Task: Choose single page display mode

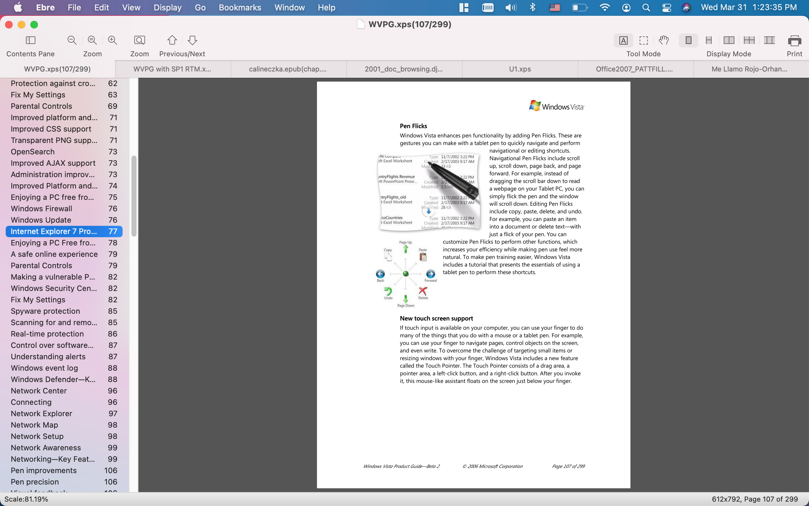Action: click(688, 40)
